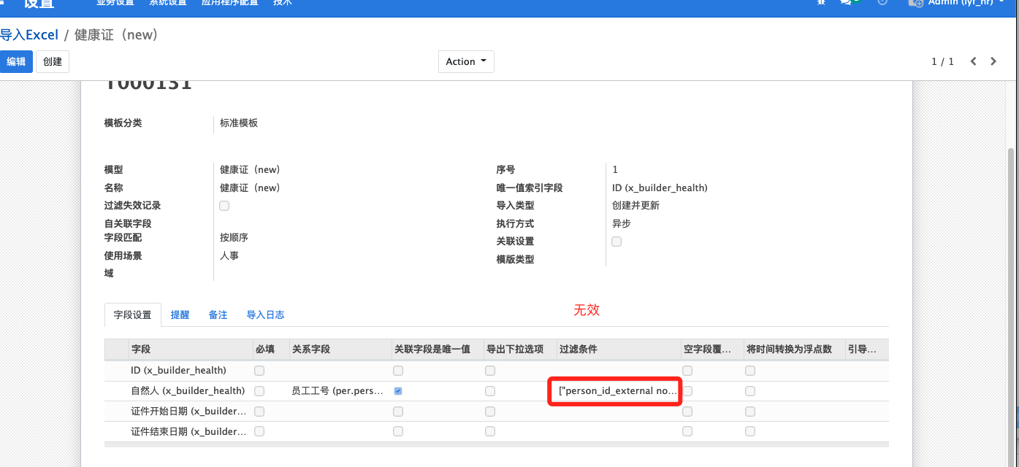Open the Action dropdown menu

(466, 62)
